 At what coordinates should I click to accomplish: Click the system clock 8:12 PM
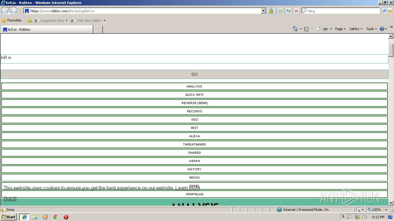[378, 217]
